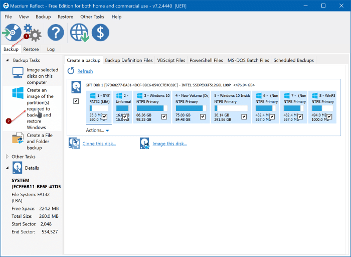Switch to the Log tab
This screenshot has width=351, height=257.
(x=51, y=49)
